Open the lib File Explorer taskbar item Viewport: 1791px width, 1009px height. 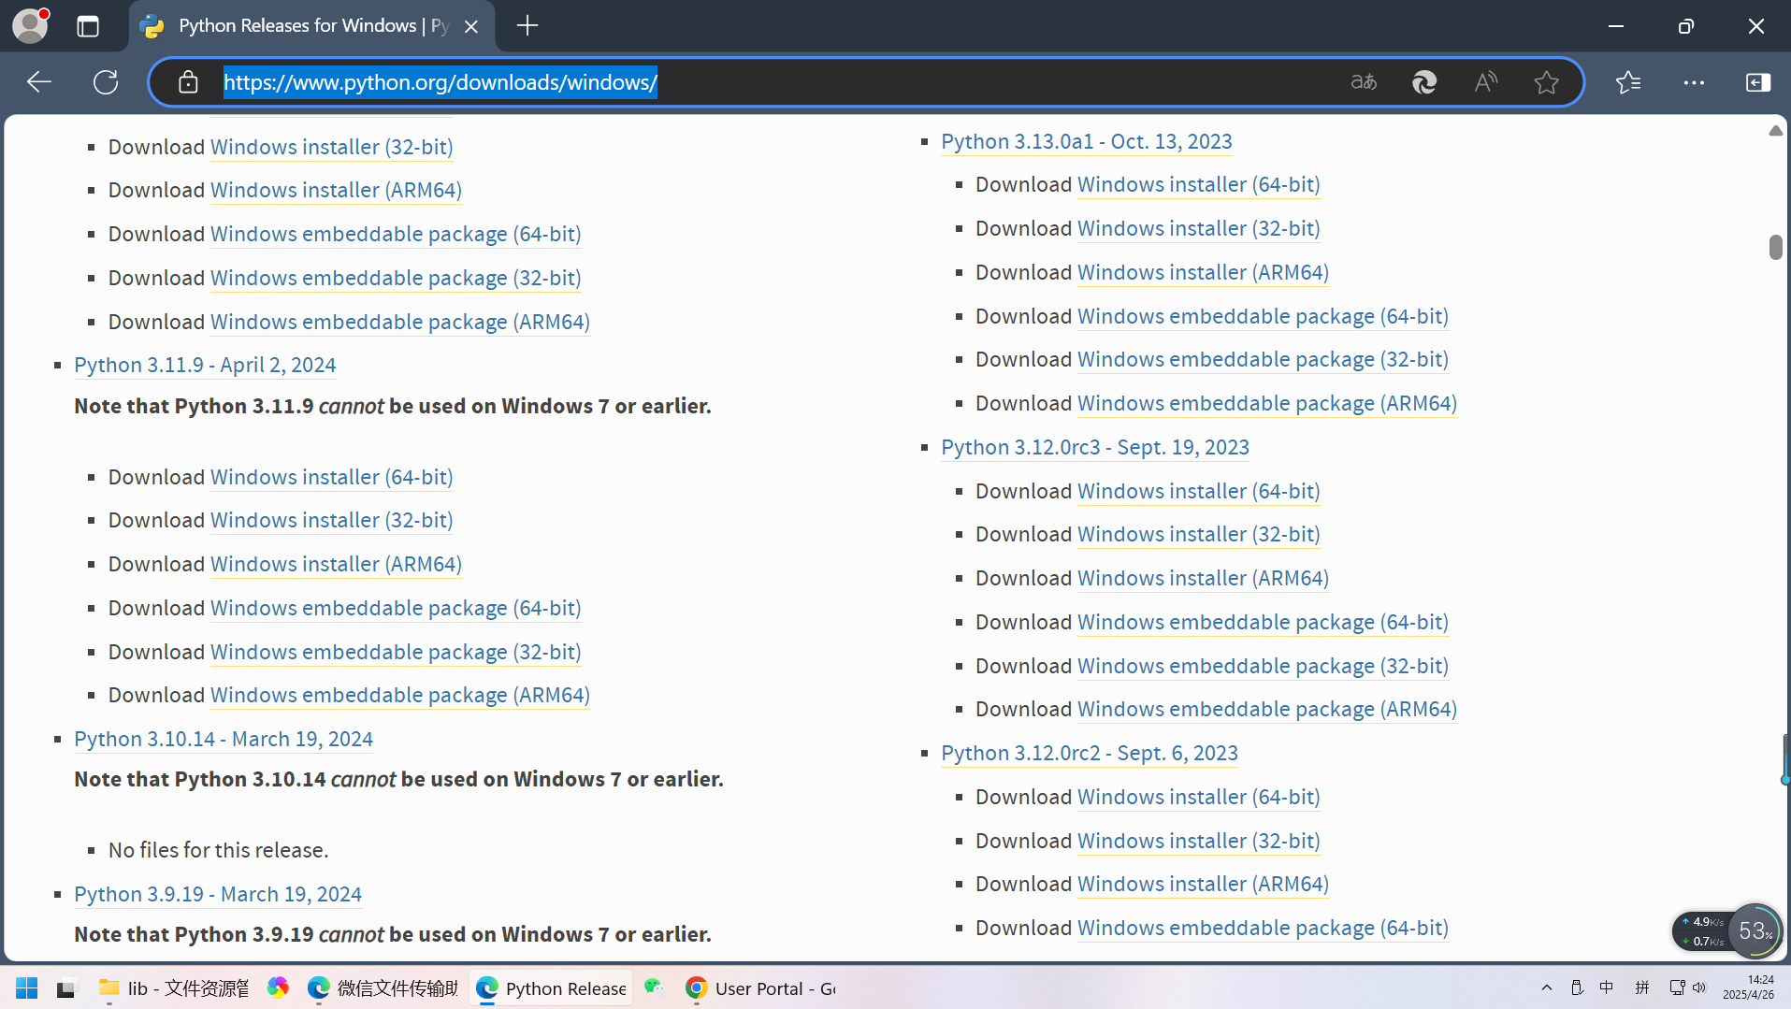click(x=174, y=988)
